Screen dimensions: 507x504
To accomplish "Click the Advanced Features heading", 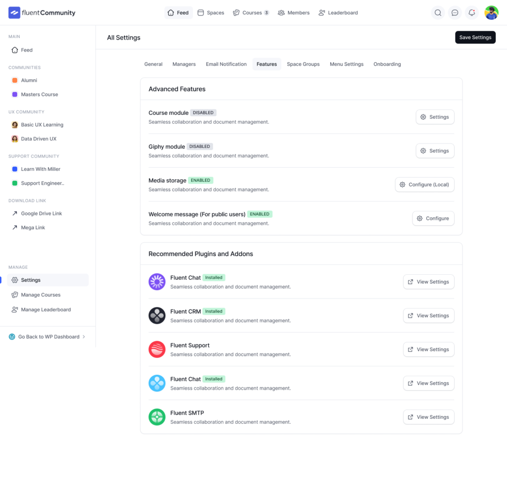I will click(177, 89).
